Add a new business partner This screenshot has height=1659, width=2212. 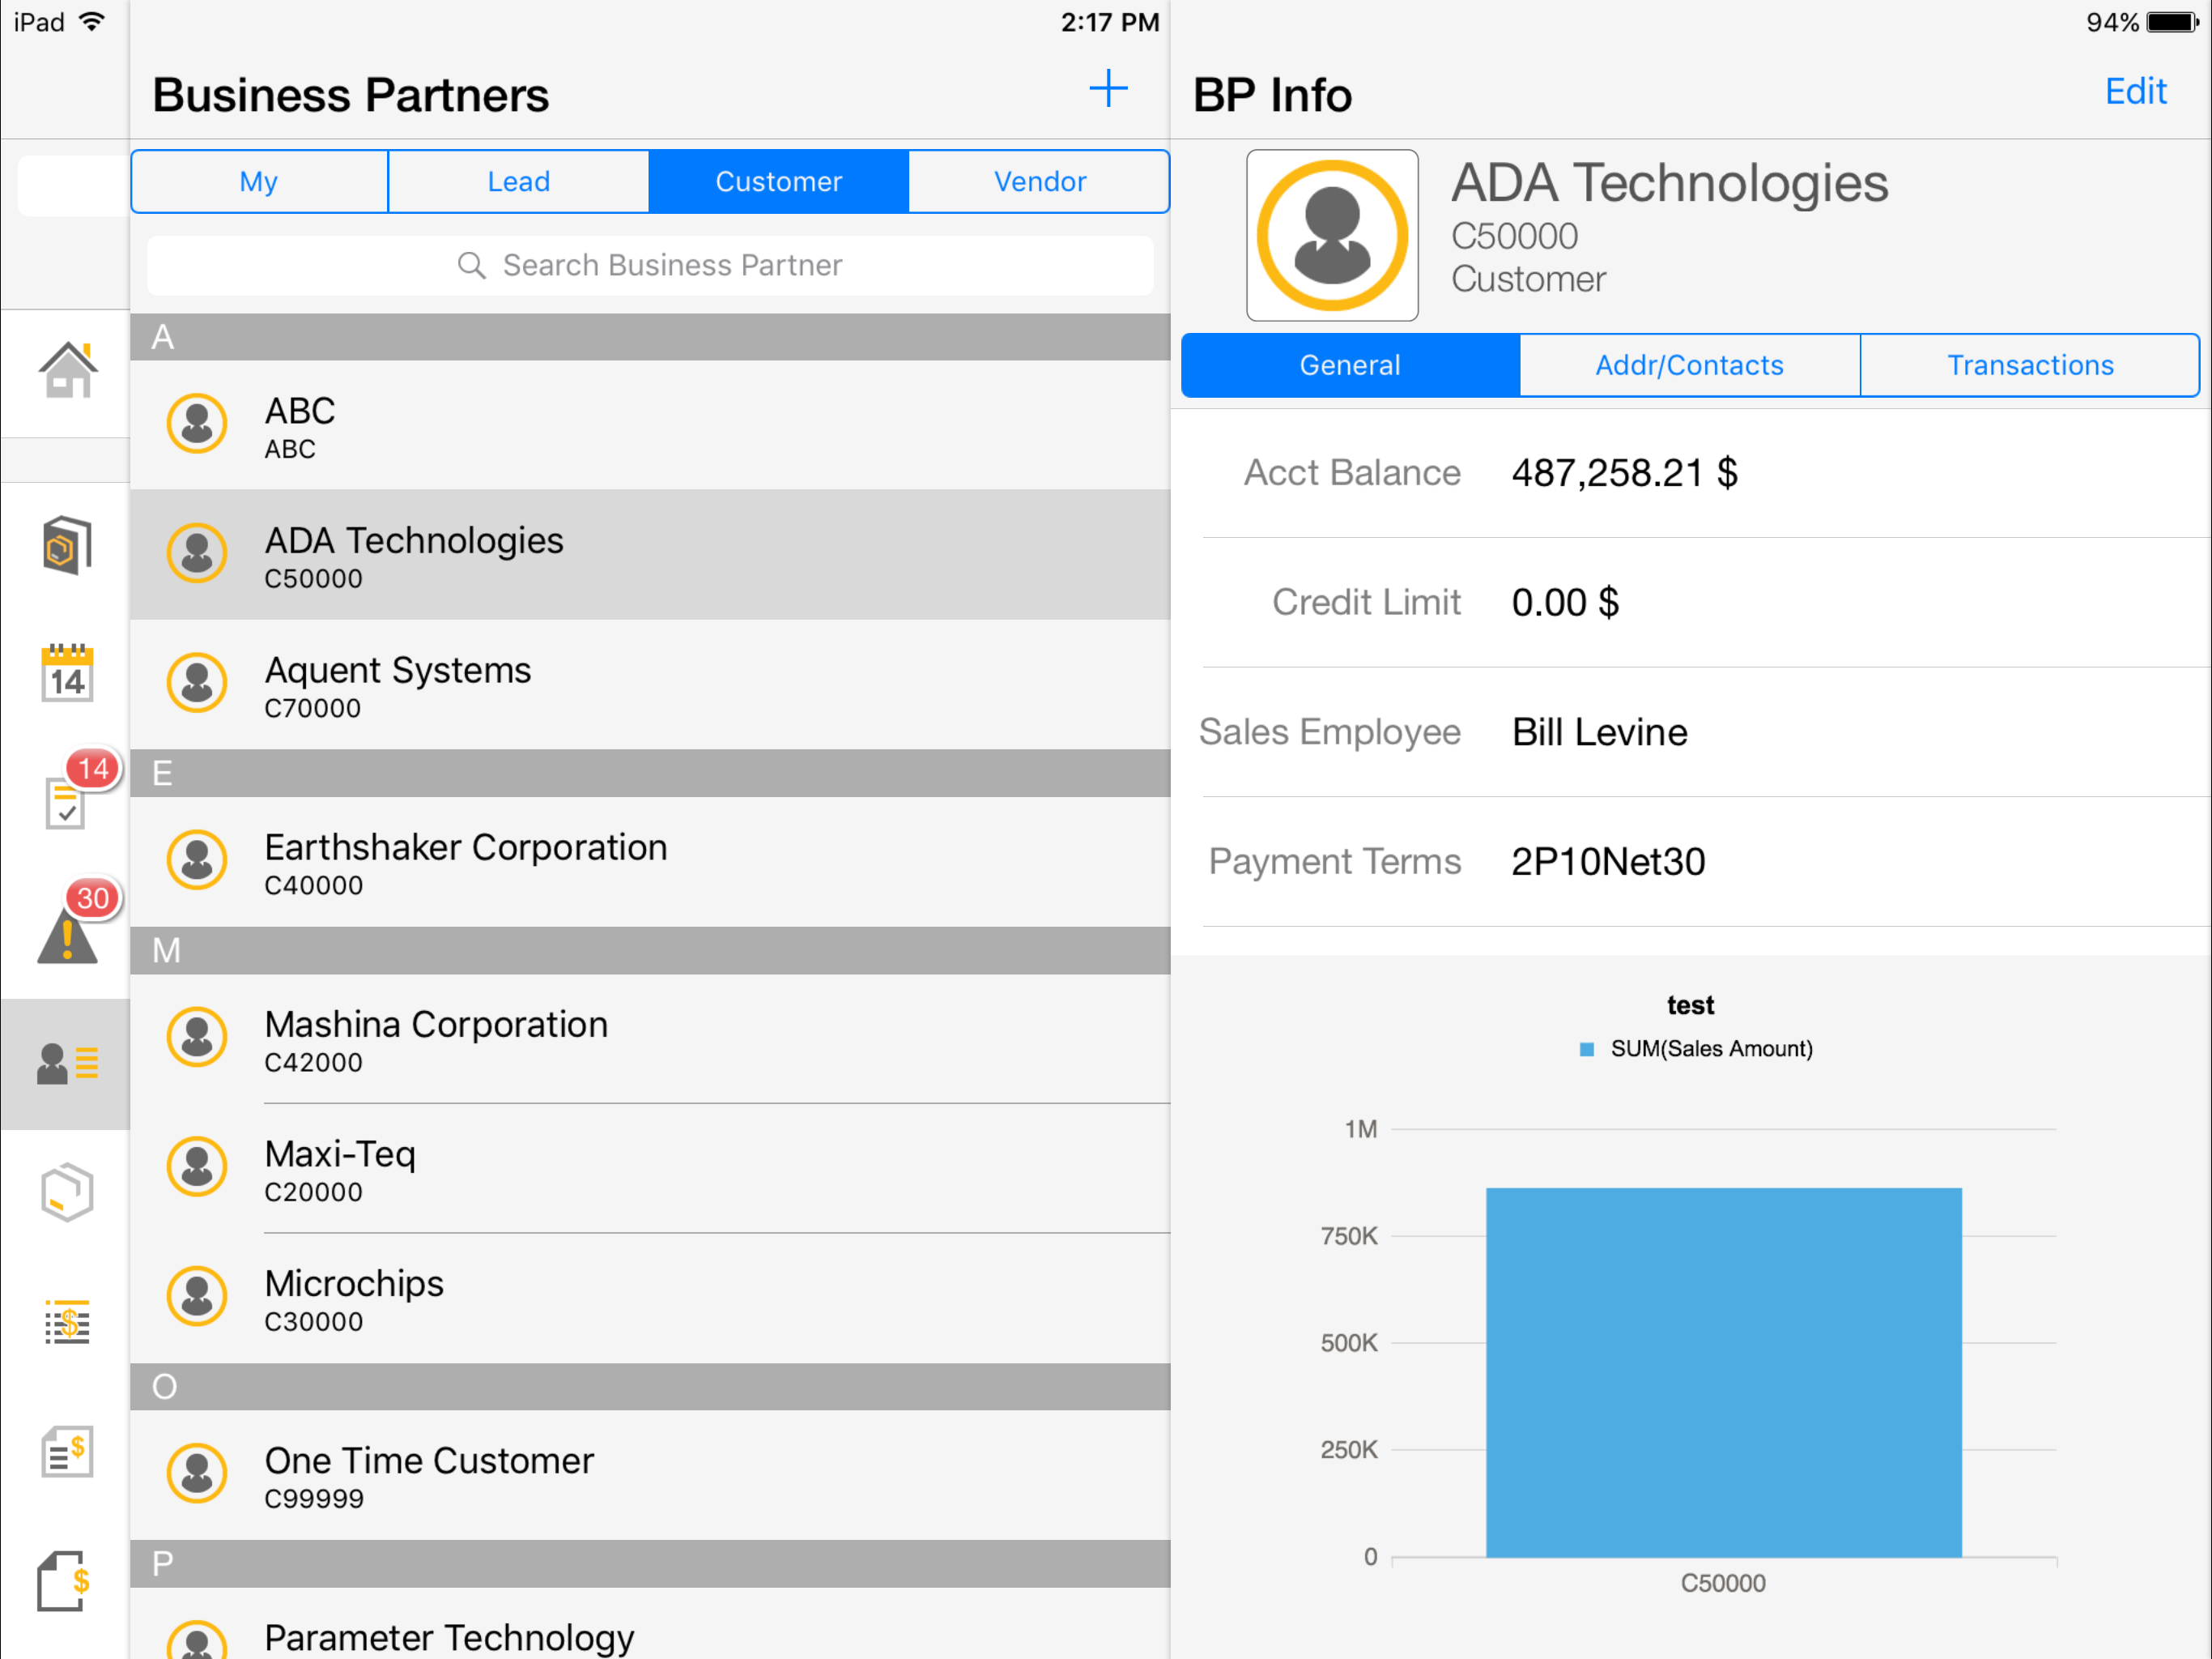[1108, 88]
